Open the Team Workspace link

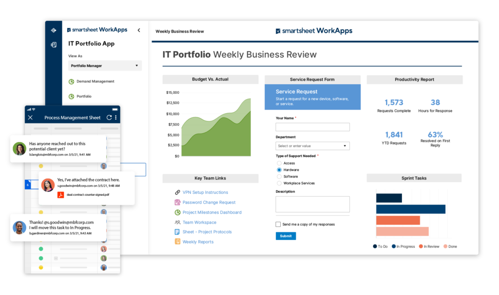[x=199, y=222]
